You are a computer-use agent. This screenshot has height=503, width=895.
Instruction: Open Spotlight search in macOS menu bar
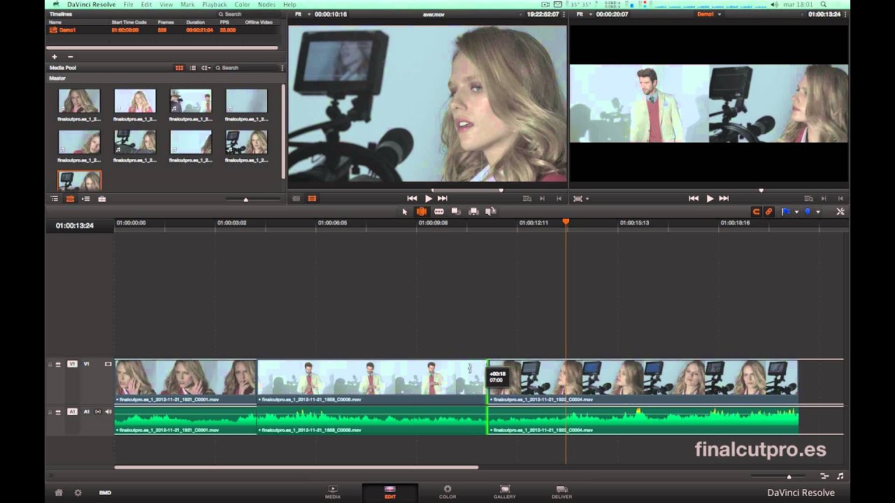[824, 4]
